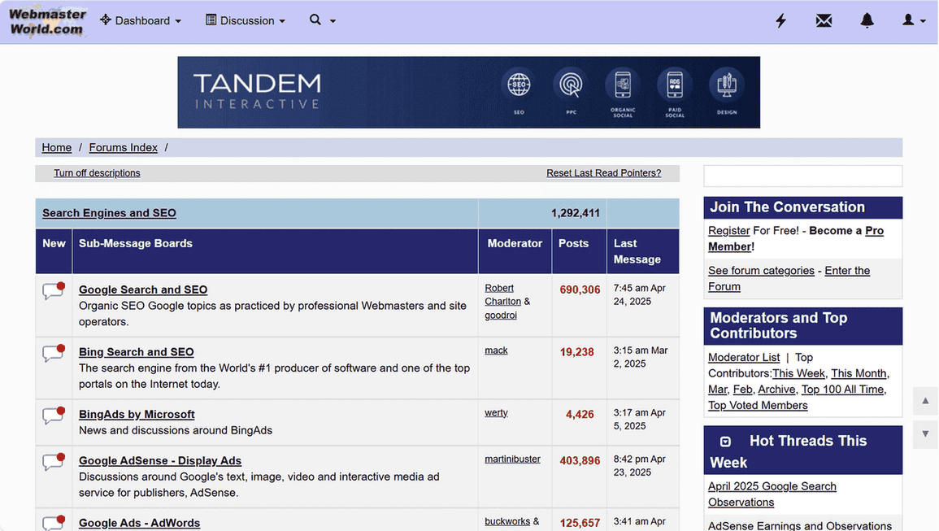Click new-posts icon beside Google Search and SEO
Viewport: 939px width, 531px height.
click(x=54, y=291)
